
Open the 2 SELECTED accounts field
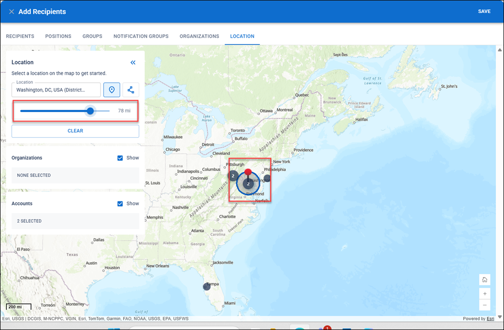point(75,221)
